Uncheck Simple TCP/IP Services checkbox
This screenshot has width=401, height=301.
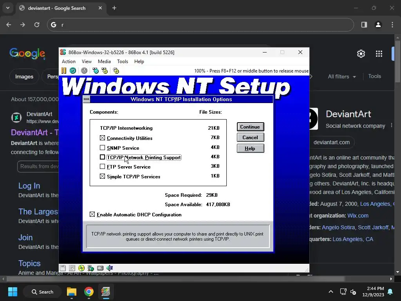click(x=102, y=176)
